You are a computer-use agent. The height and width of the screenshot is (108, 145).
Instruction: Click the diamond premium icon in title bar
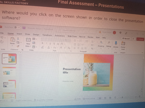[120, 33]
